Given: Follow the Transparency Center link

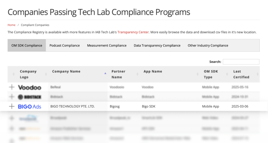Looking at the screenshot, I should click(x=133, y=32).
